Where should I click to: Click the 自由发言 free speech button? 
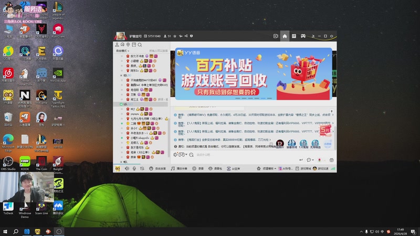[157, 168]
